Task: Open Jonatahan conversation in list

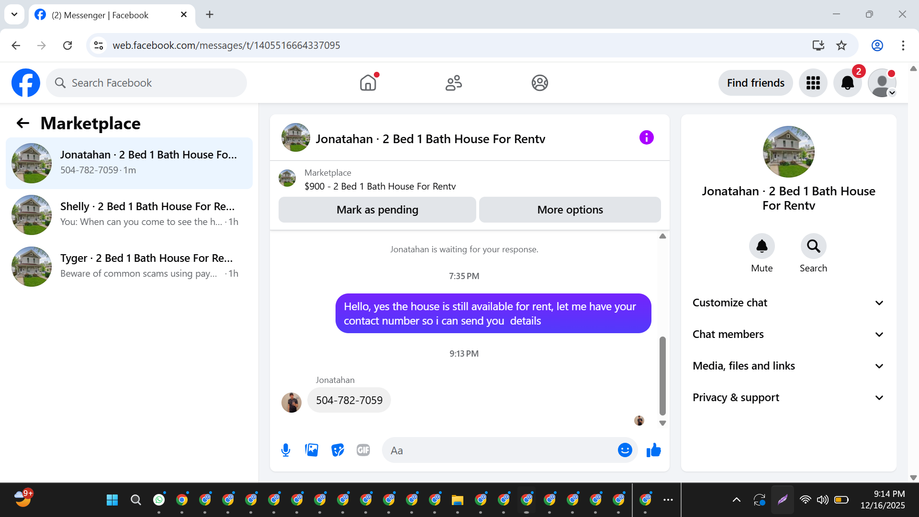Action: (129, 163)
